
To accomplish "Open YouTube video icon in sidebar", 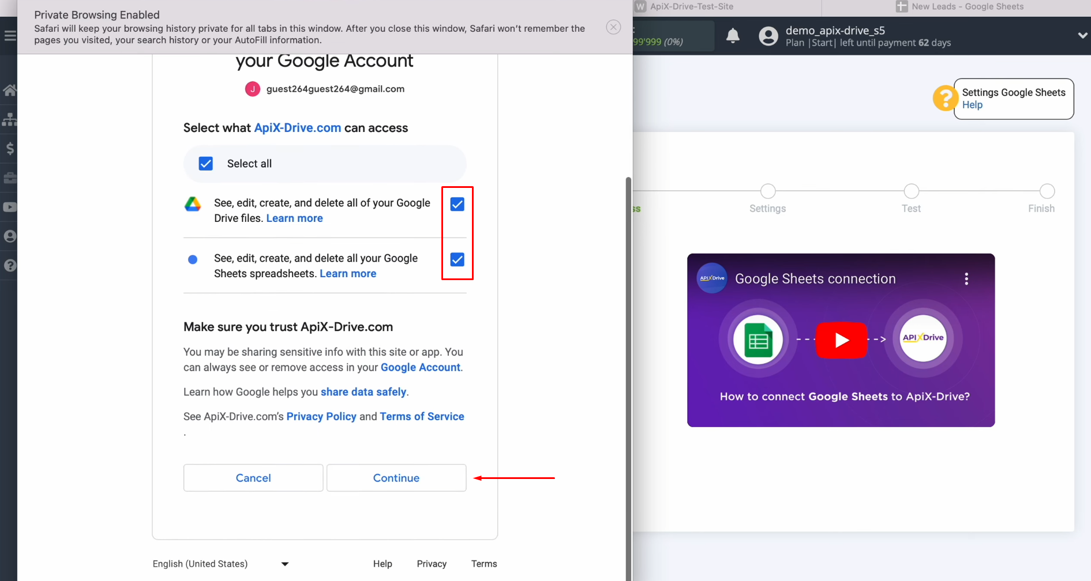I will [10, 207].
